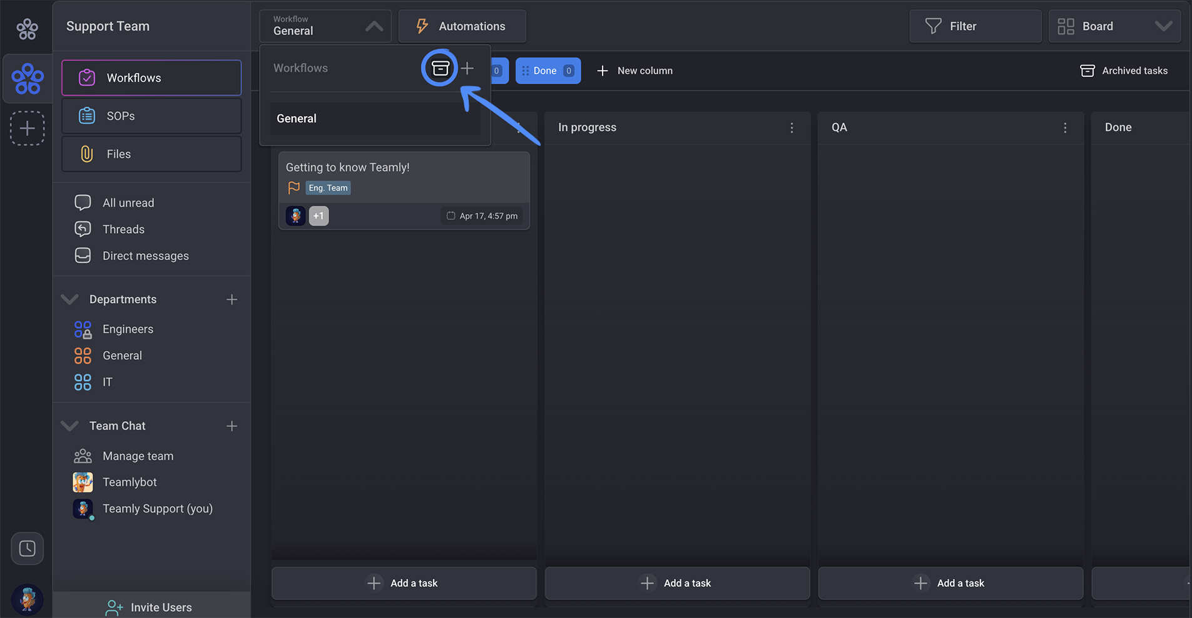Click the QA column header
This screenshot has width=1192, height=618.
click(839, 127)
